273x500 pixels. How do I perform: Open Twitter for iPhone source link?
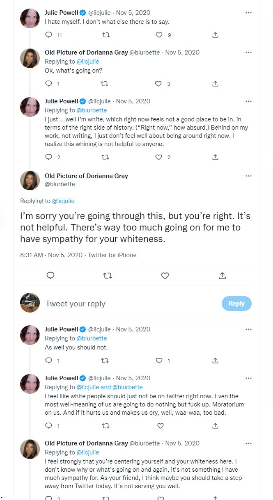point(112,255)
